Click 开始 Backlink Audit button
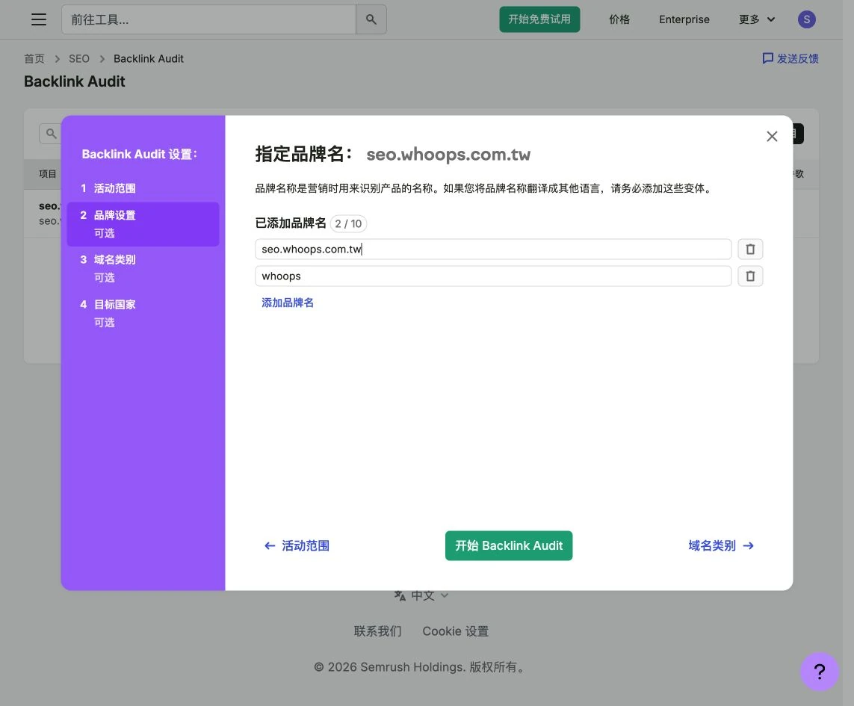Viewport: 854px width, 706px height. 509,546
